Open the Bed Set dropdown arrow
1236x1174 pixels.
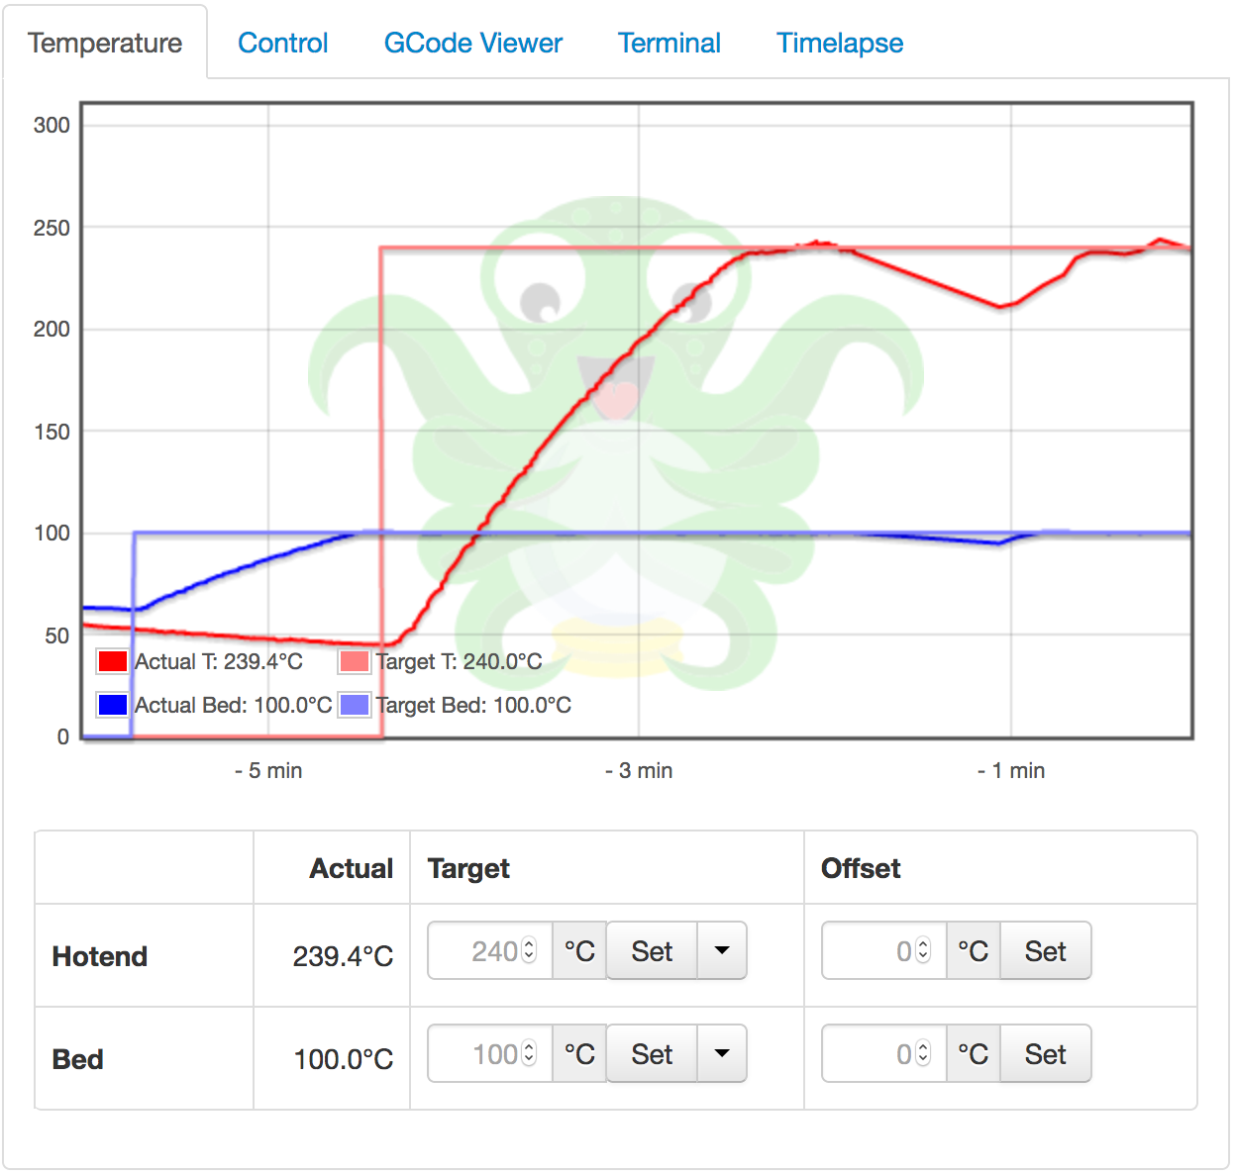[x=722, y=1053]
